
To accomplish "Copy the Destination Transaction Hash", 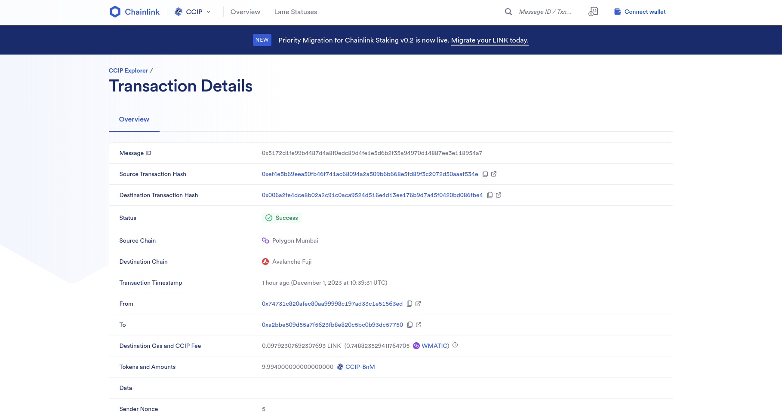I will (490, 195).
